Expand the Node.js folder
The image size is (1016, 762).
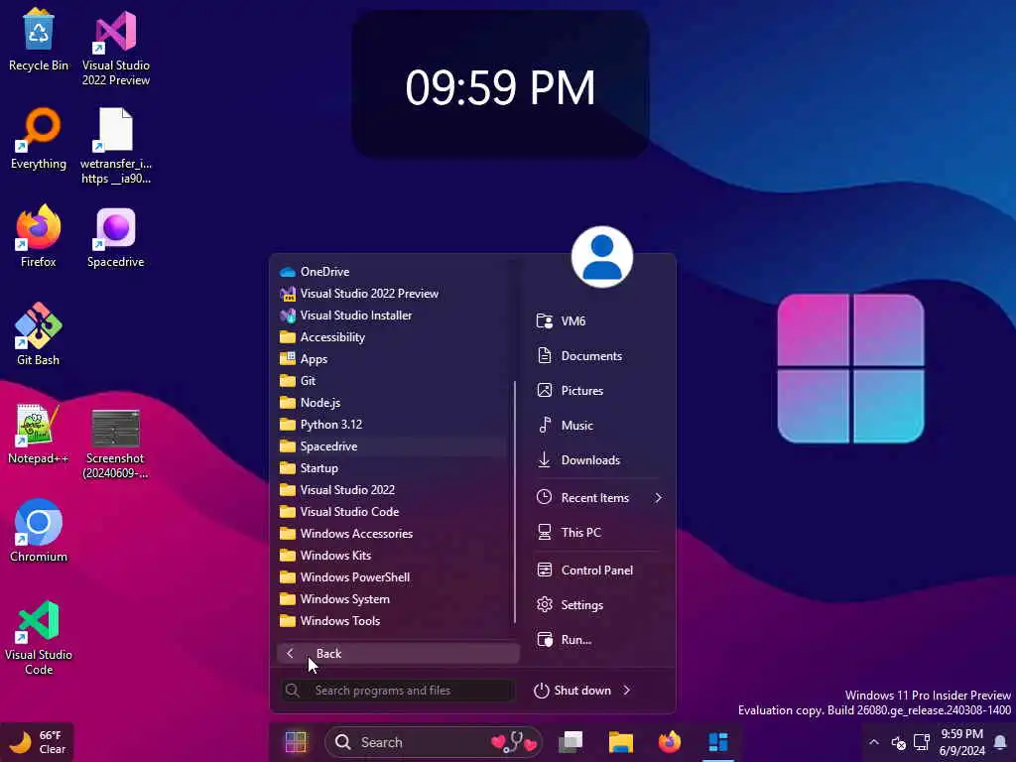(x=393, y=403)
